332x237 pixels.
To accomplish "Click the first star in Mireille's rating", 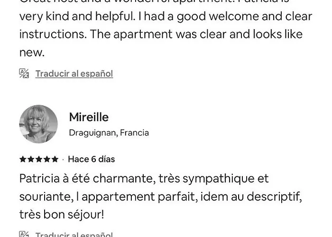I will pyautogui.click(x=23, y=159).
